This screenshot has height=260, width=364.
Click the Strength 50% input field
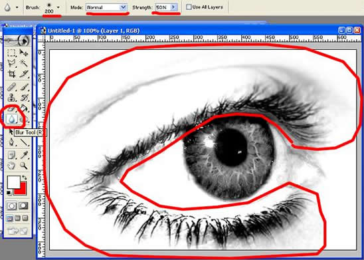click(x=163, y=7)
